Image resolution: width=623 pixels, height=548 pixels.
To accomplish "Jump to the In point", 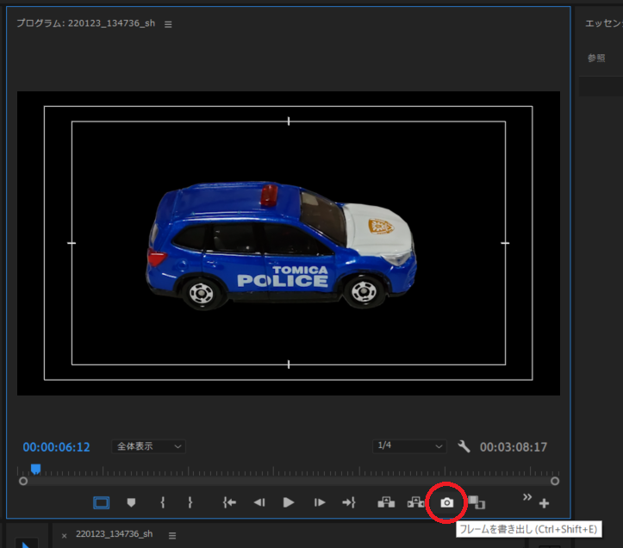I will point(229,502).
